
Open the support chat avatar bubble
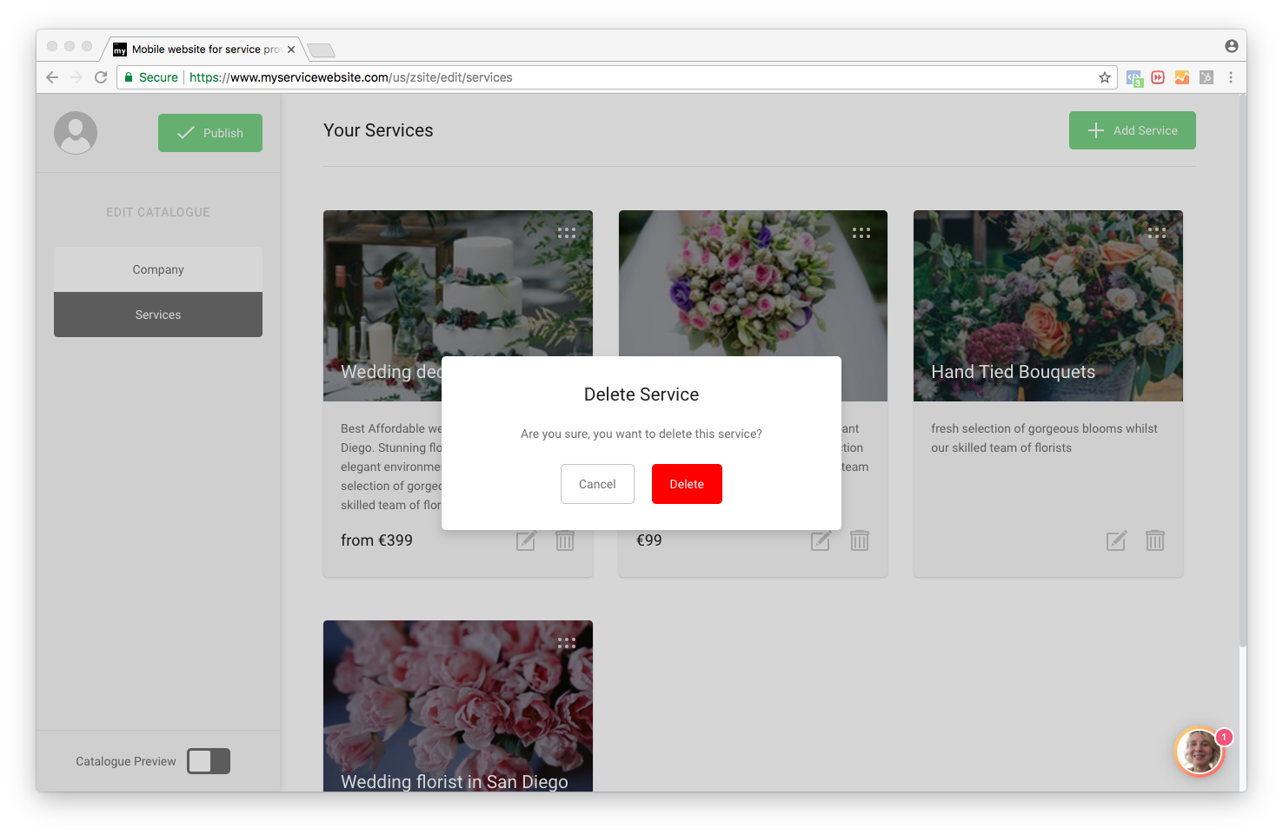tap(1200, 752)
